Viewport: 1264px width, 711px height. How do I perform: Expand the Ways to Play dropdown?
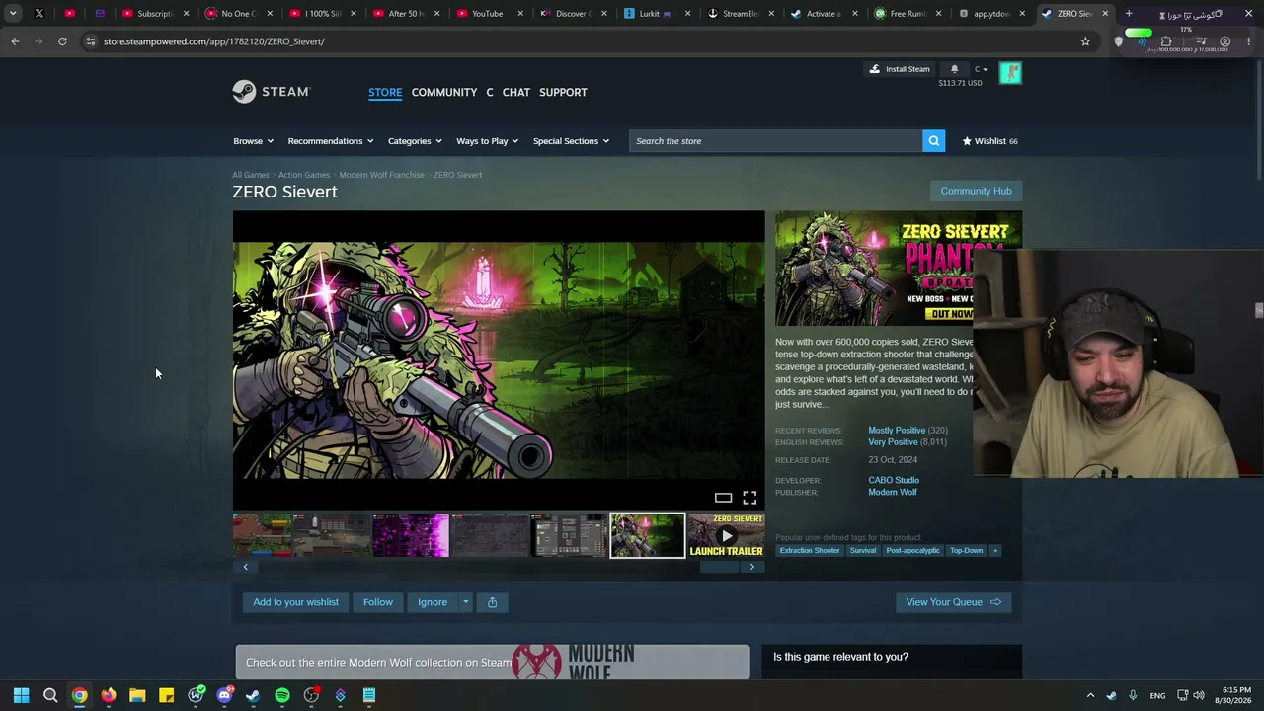tap(487, 141)
